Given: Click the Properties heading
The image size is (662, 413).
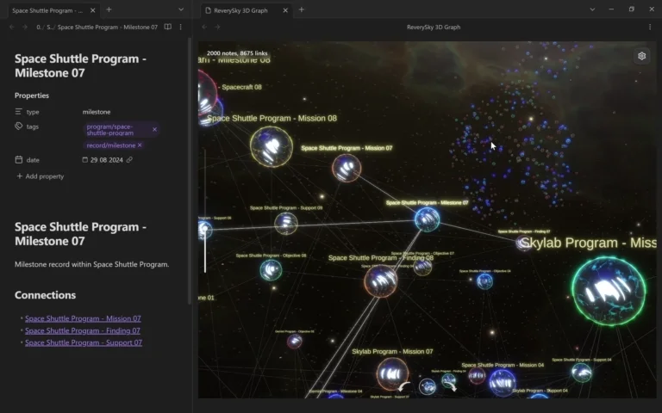Looking at the screenshot, I should 32,96.
